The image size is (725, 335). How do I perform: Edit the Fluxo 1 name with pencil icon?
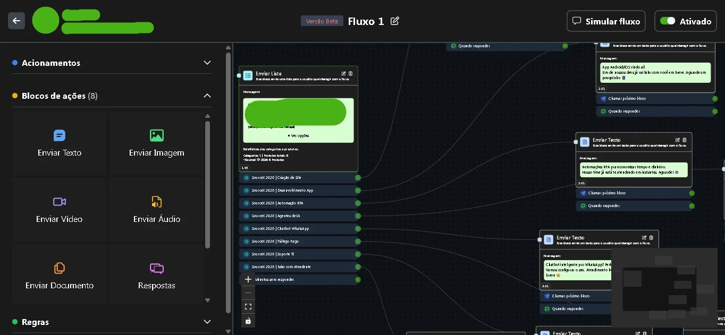394,21
